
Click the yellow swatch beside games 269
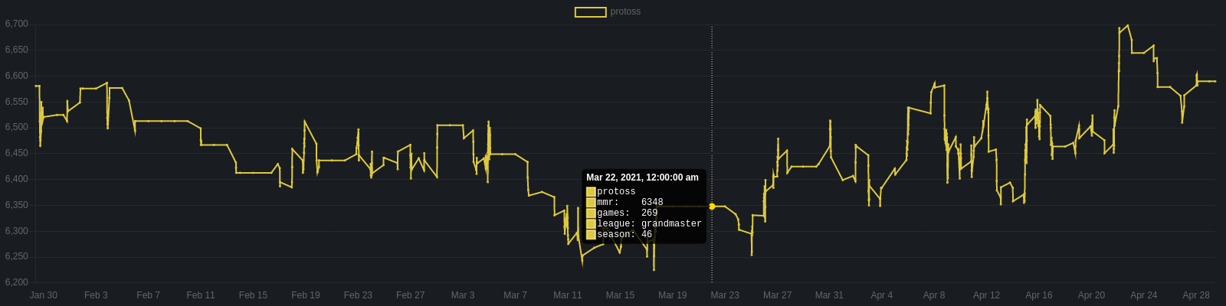(x=591, y=213)
